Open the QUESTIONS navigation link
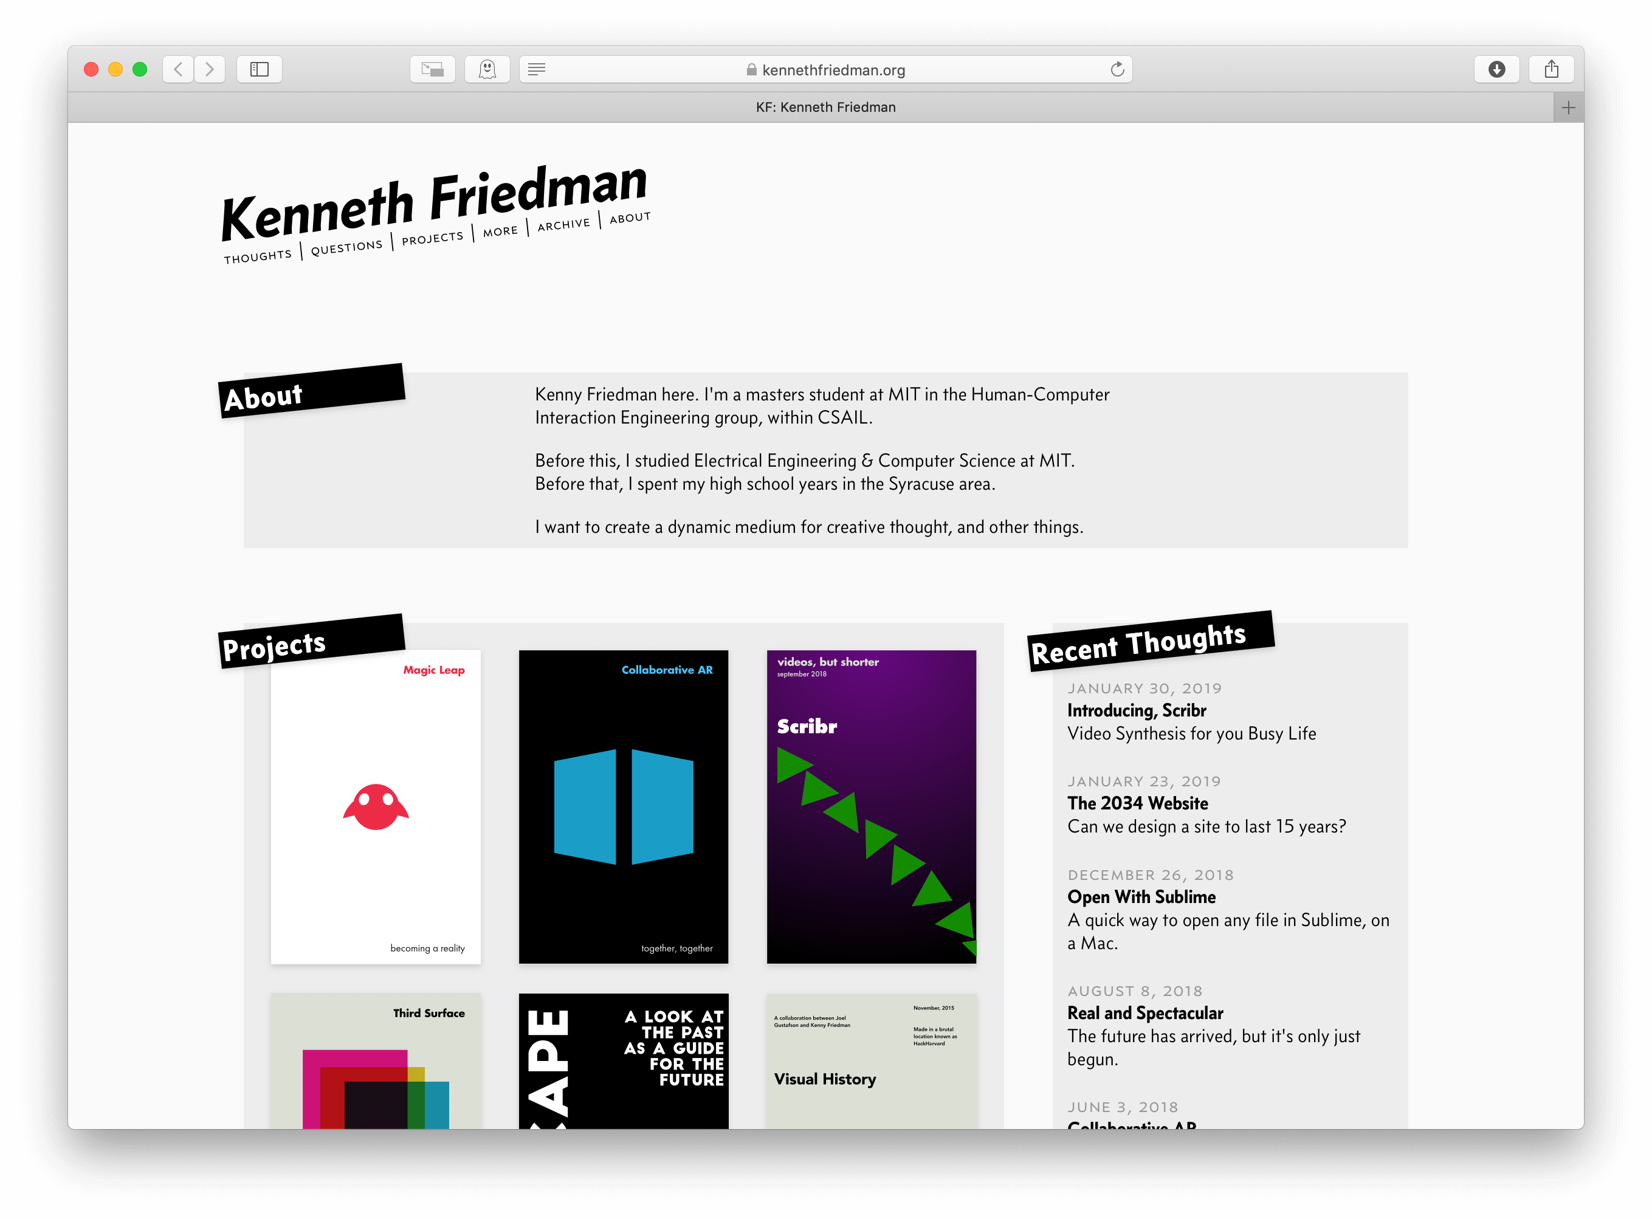Viewport: 1652px width, 1219px height. 347,247
